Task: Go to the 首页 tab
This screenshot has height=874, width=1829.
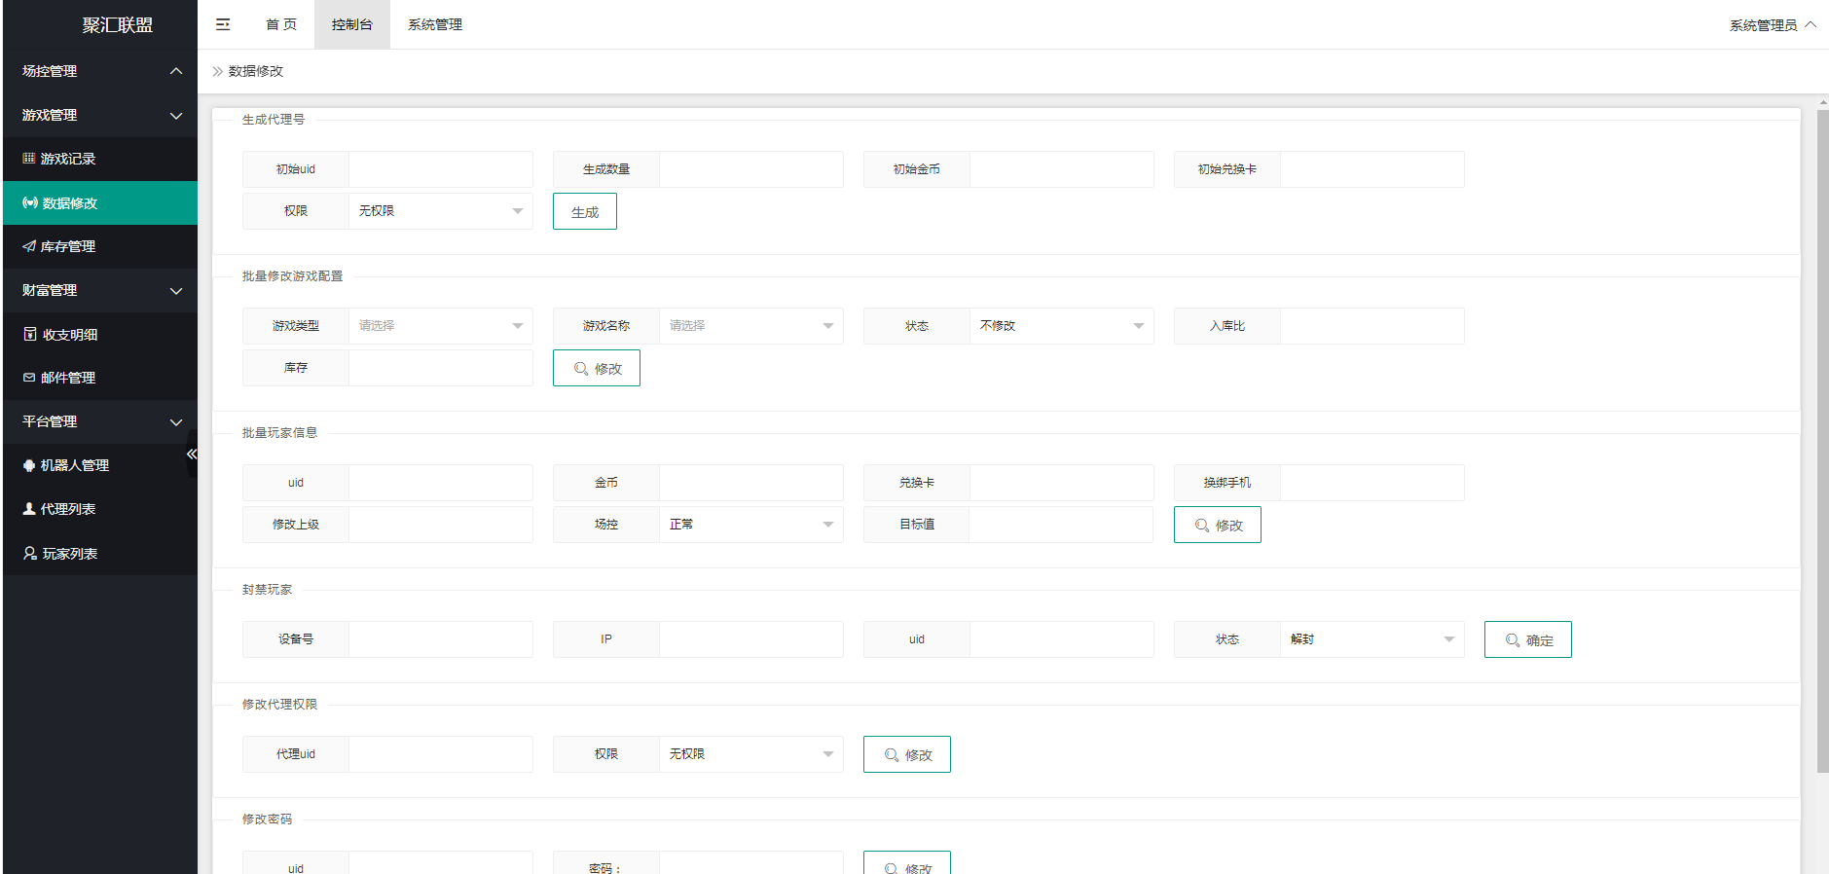Action: click(x=281, y=24)
